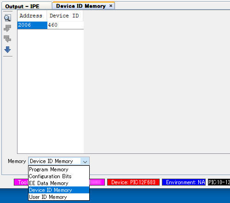Image resolution: width=230 pixels, height=203 pixels.
Task: Switch to the Output - IPE tab
Action: (22, 6)
